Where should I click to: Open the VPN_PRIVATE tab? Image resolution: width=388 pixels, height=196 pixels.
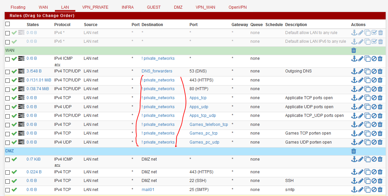point(95,7)
